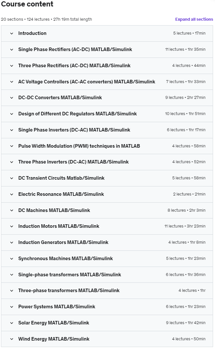215x349 pixels.
Task: Expand Power Systems section title
Action: (x=57, y=307)
